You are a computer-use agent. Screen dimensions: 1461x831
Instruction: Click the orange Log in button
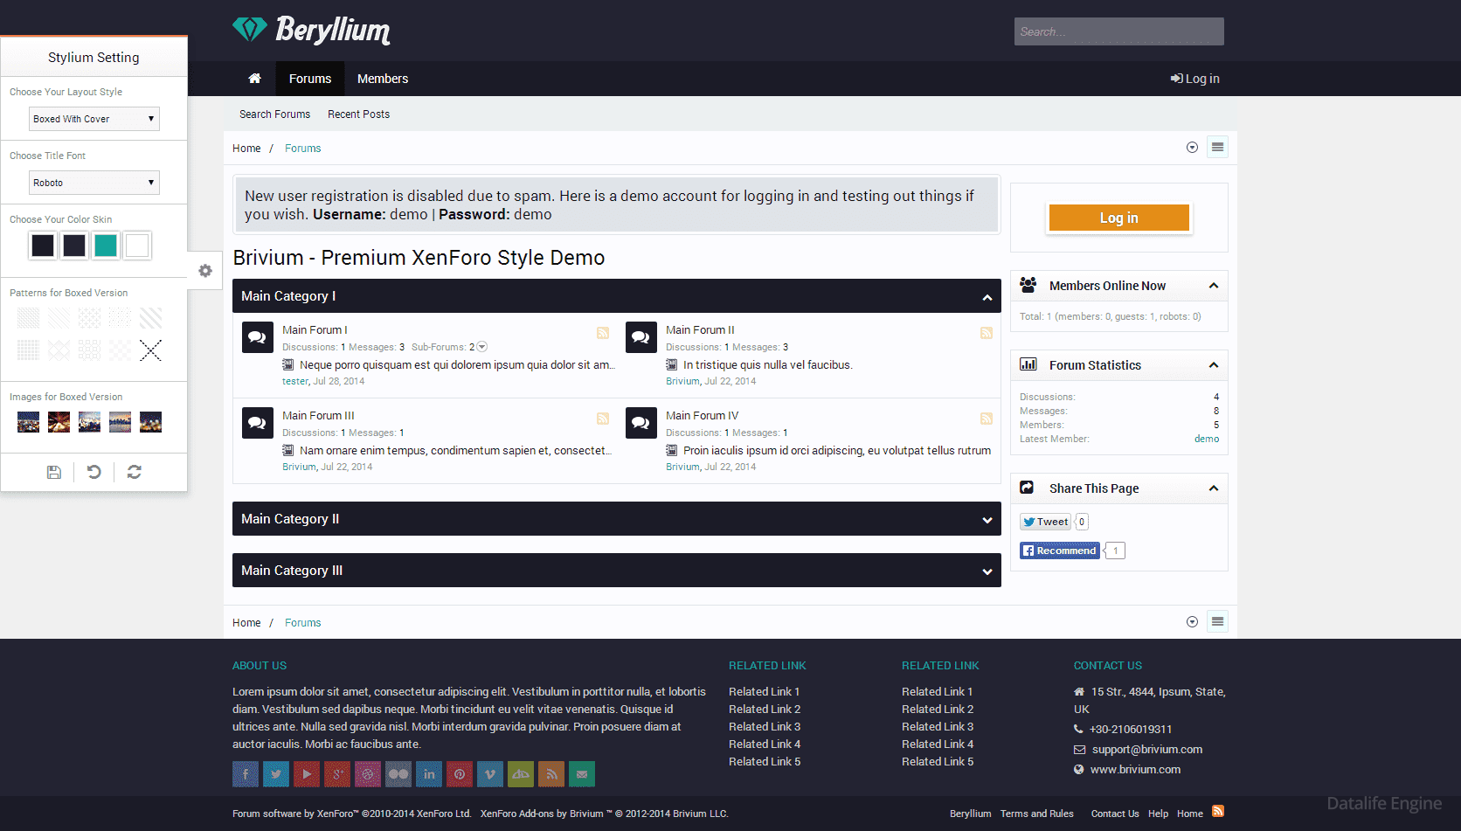(x=1119, y=218)
